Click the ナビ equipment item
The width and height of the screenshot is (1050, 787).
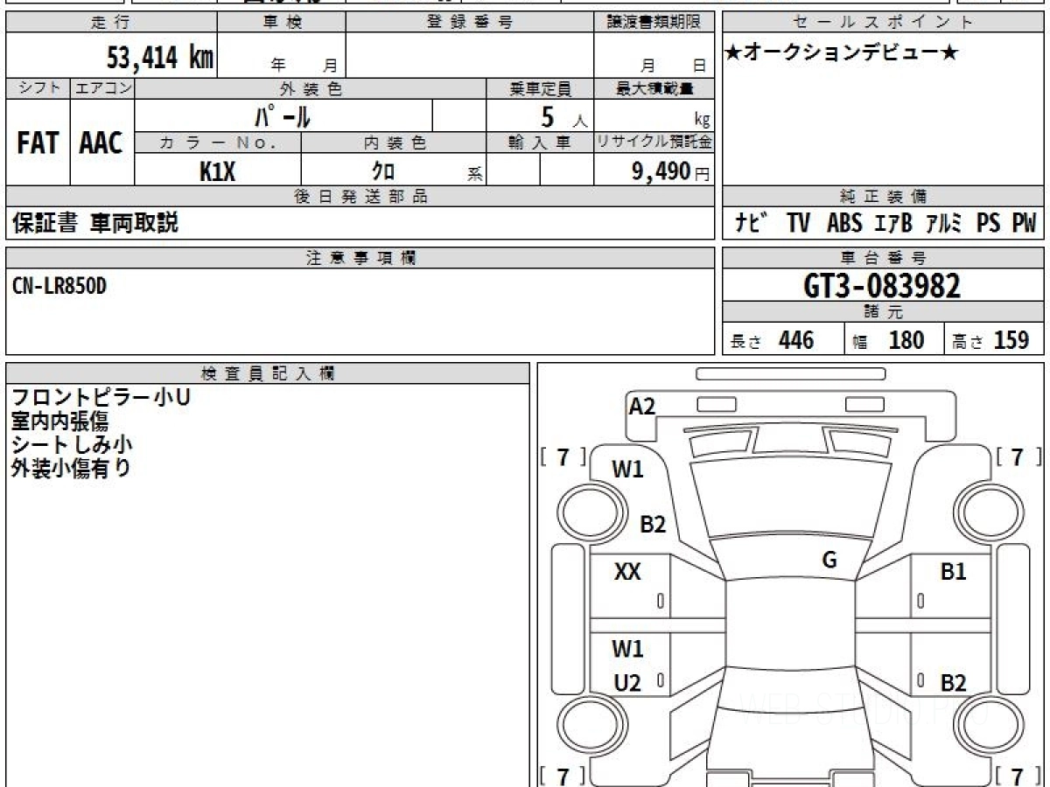(751, 224)
